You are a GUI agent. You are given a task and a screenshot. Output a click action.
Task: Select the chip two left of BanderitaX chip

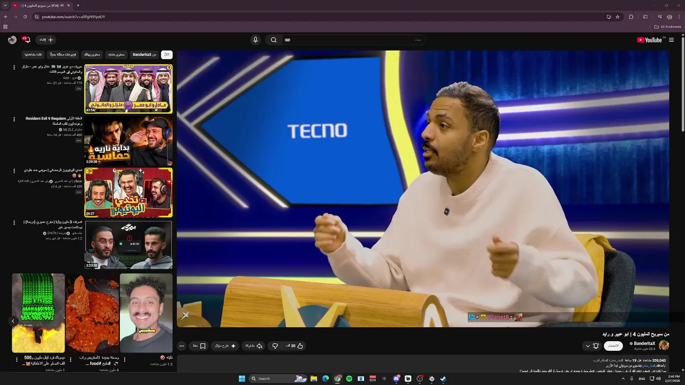click(91, 55)
